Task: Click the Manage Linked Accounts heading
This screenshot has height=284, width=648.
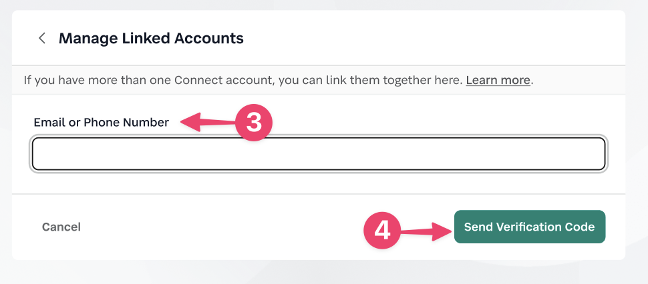Action: pos(151,38)
